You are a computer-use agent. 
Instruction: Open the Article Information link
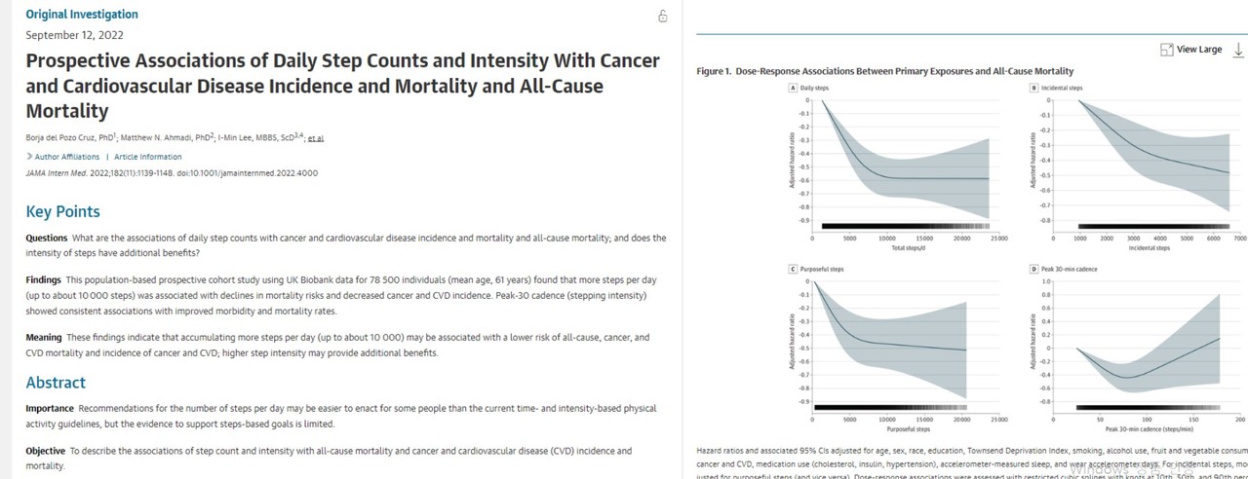(147, 157)
